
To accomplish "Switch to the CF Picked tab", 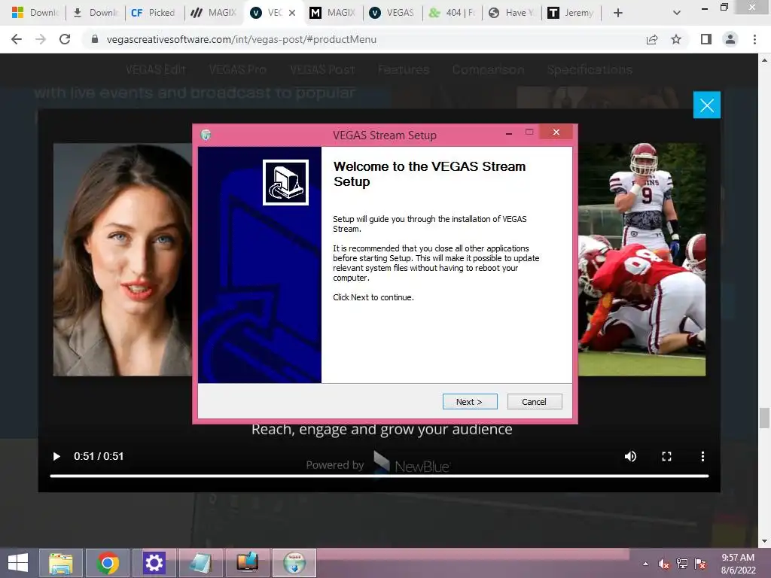I will point(154,13).
